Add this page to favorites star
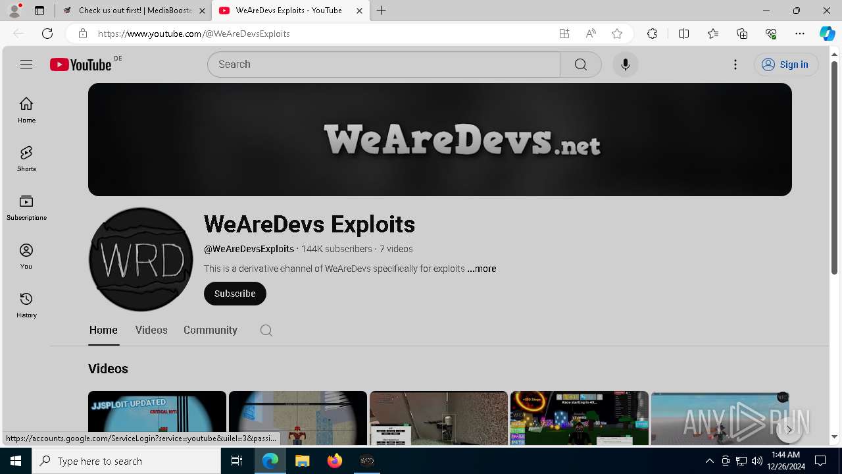This screenshot has width=842, height=474. tap(617, 34)
